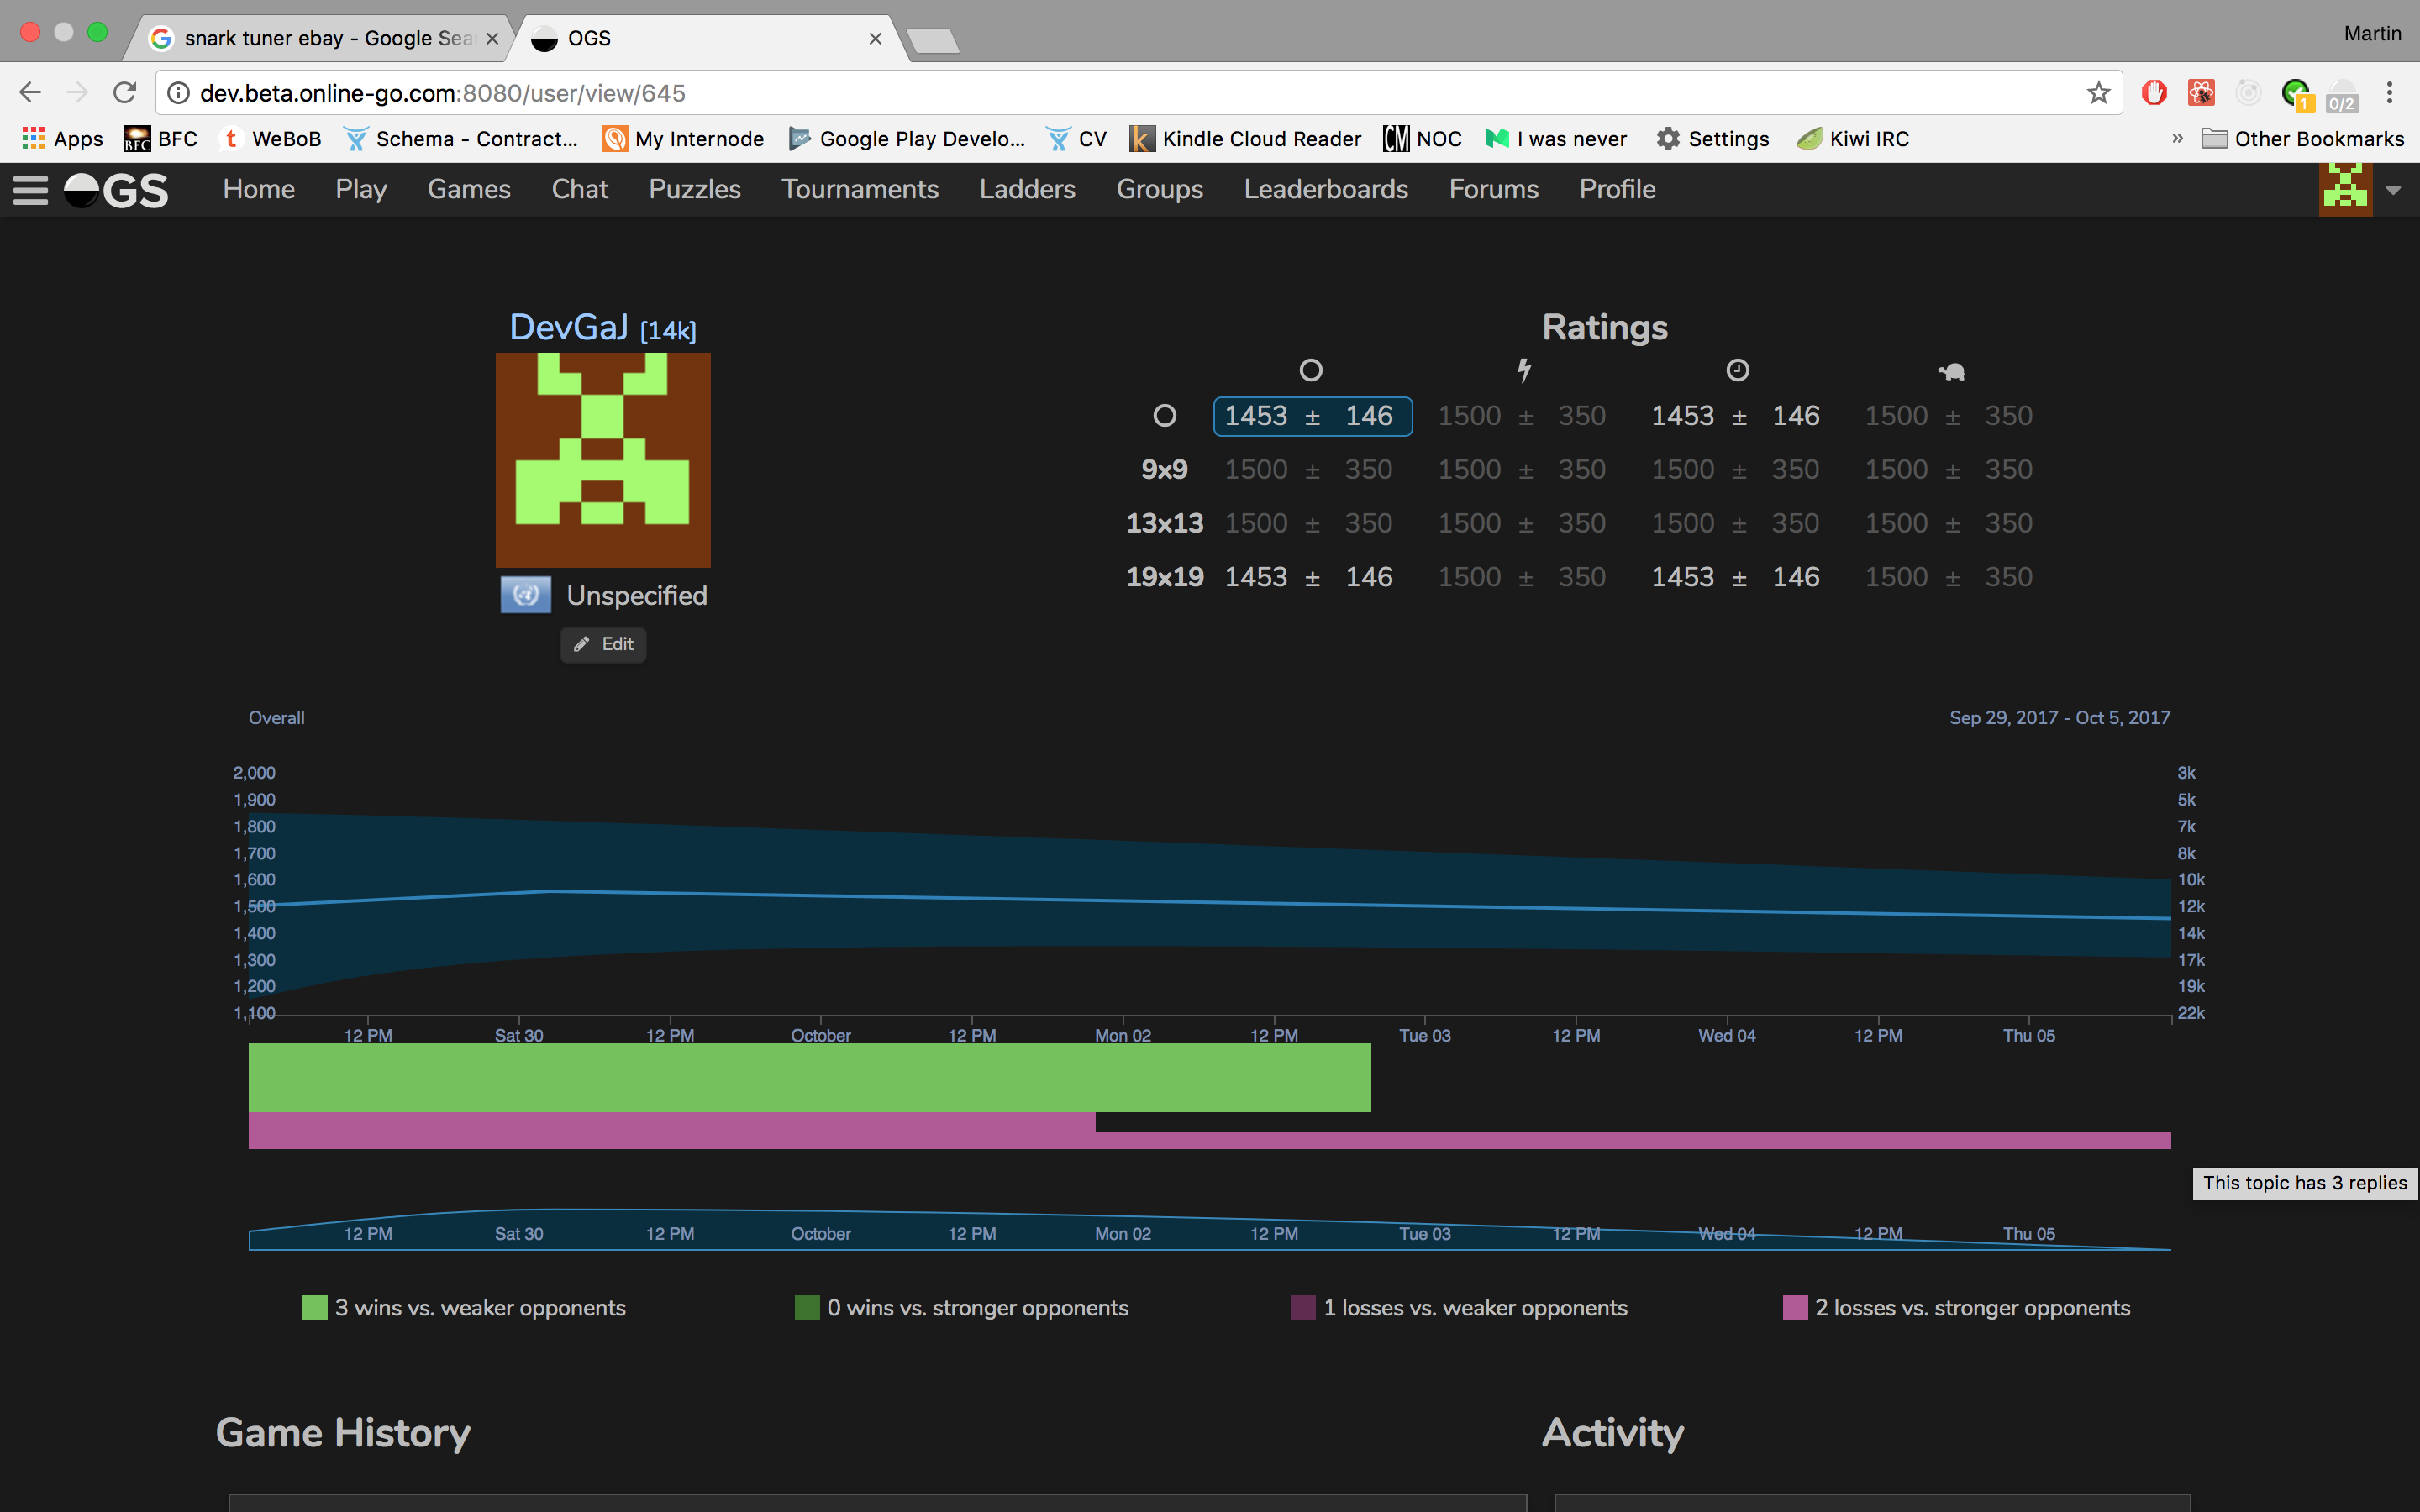Screen dimensions: 2420x1512
Task: Click dark green wins vs stronger swatch
Action: click(807, 1308)
